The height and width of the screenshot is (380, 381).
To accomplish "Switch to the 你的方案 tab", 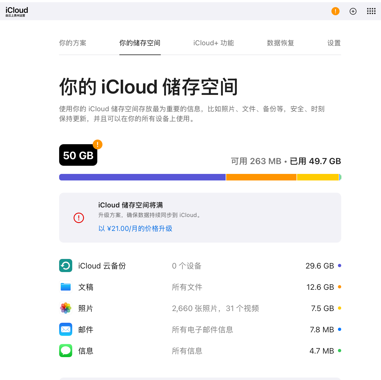I will 73,43.
